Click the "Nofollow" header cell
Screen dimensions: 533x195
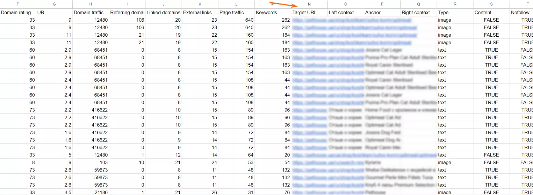tap(521, 12)
